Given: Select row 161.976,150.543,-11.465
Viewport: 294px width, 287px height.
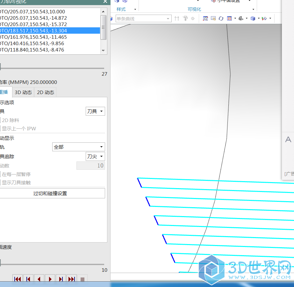Looking at the screenshot, I should [50, 37].
